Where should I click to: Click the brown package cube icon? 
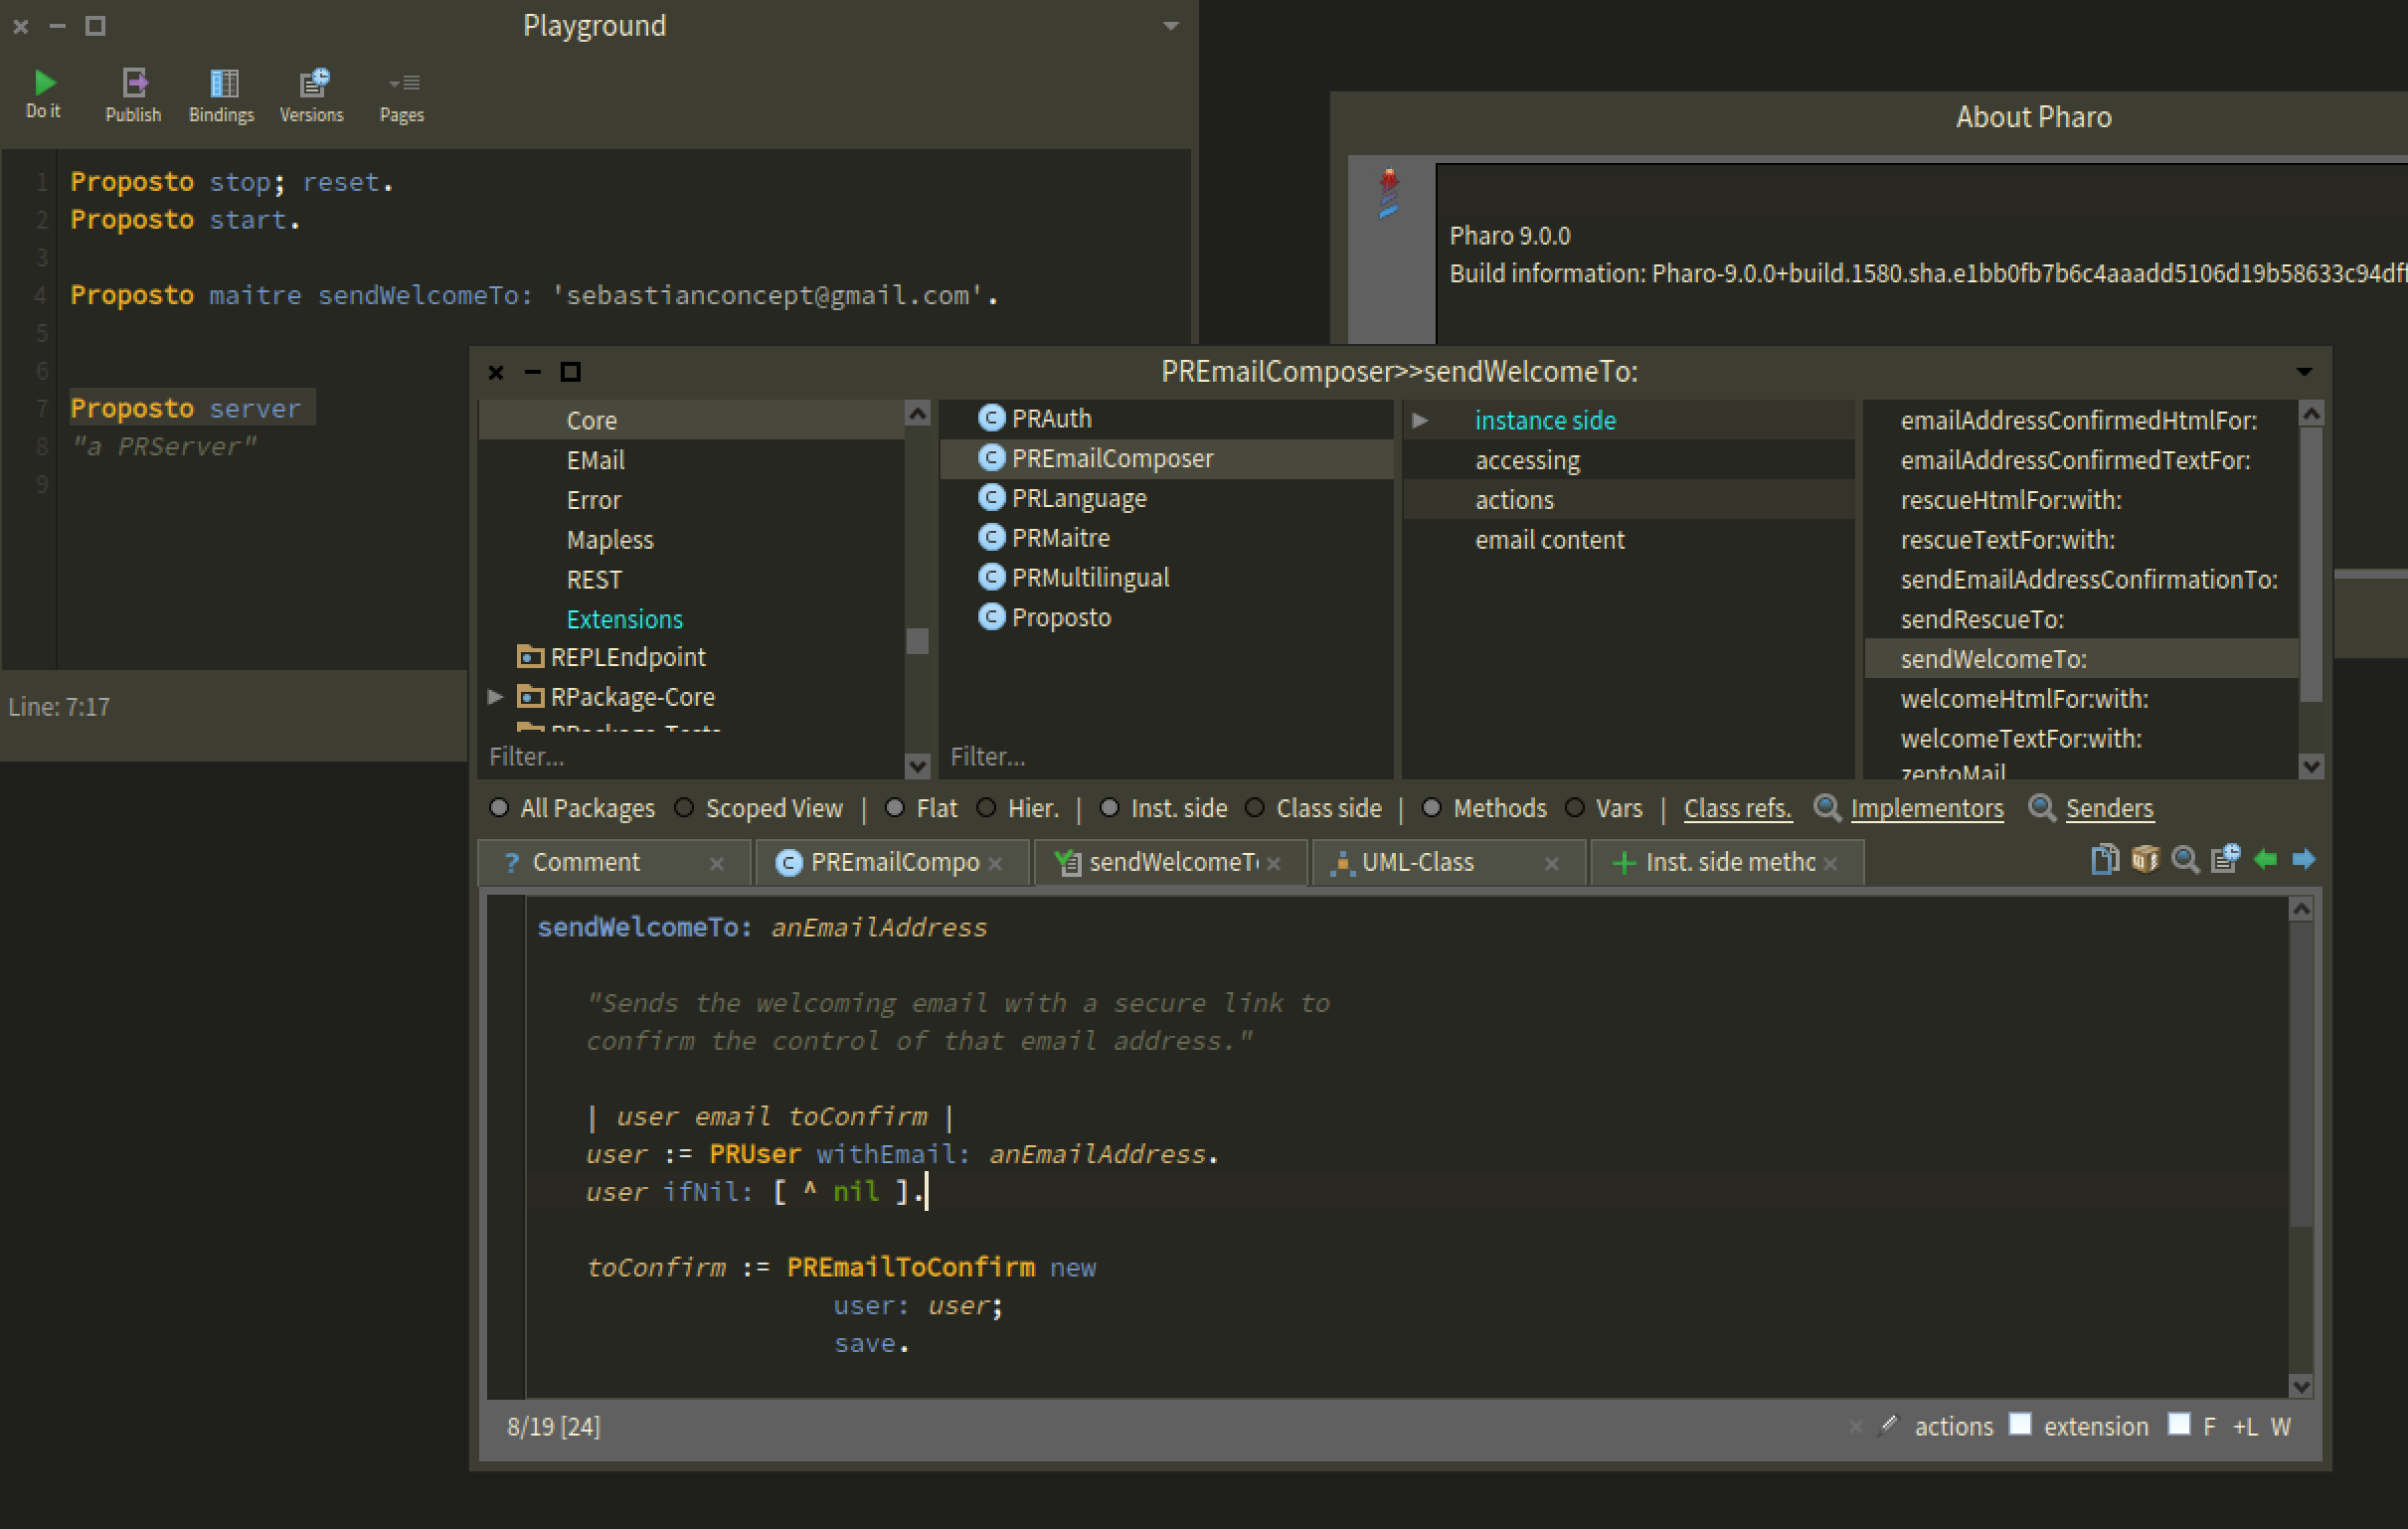2144,860
